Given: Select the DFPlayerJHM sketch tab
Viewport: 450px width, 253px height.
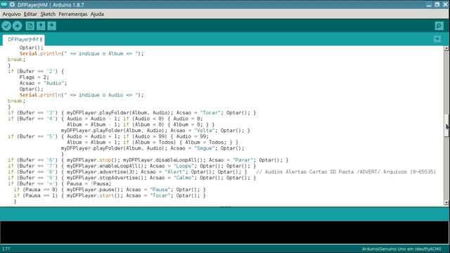Looking at the screenshot, I should [x=24, y=39].
